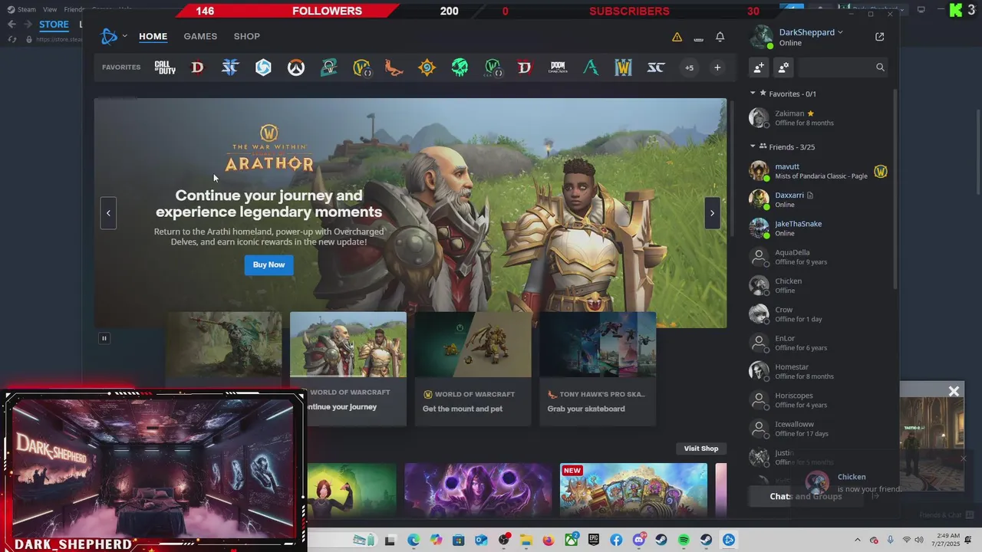Select friend Zakiman in favorites
Viewport: 982px width, 552px height.
(x=818, y=118)
